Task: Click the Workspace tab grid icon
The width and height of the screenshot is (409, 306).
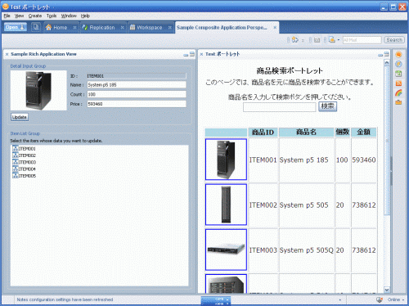Action: coord(133,27)
